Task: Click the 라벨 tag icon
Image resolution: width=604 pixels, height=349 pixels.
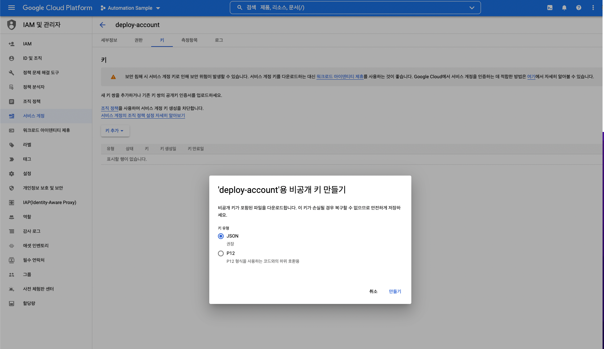Action: [x=12, y=145]
